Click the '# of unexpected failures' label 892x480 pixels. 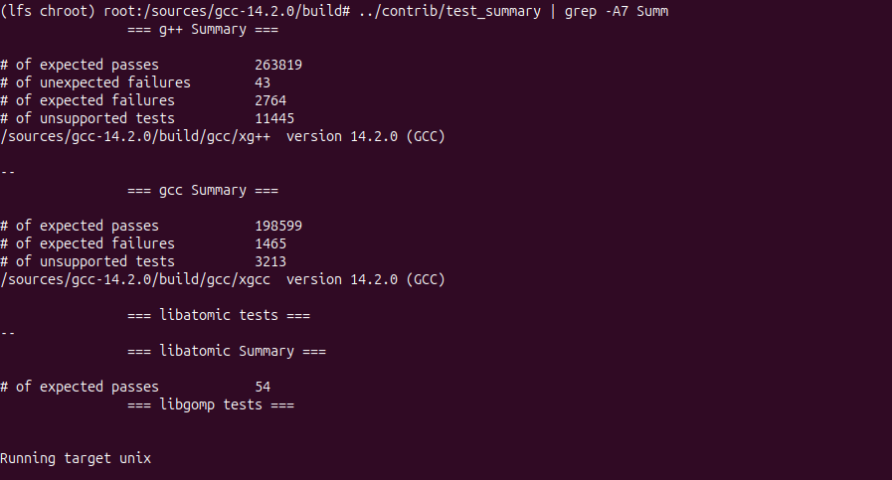click(95, 82)
